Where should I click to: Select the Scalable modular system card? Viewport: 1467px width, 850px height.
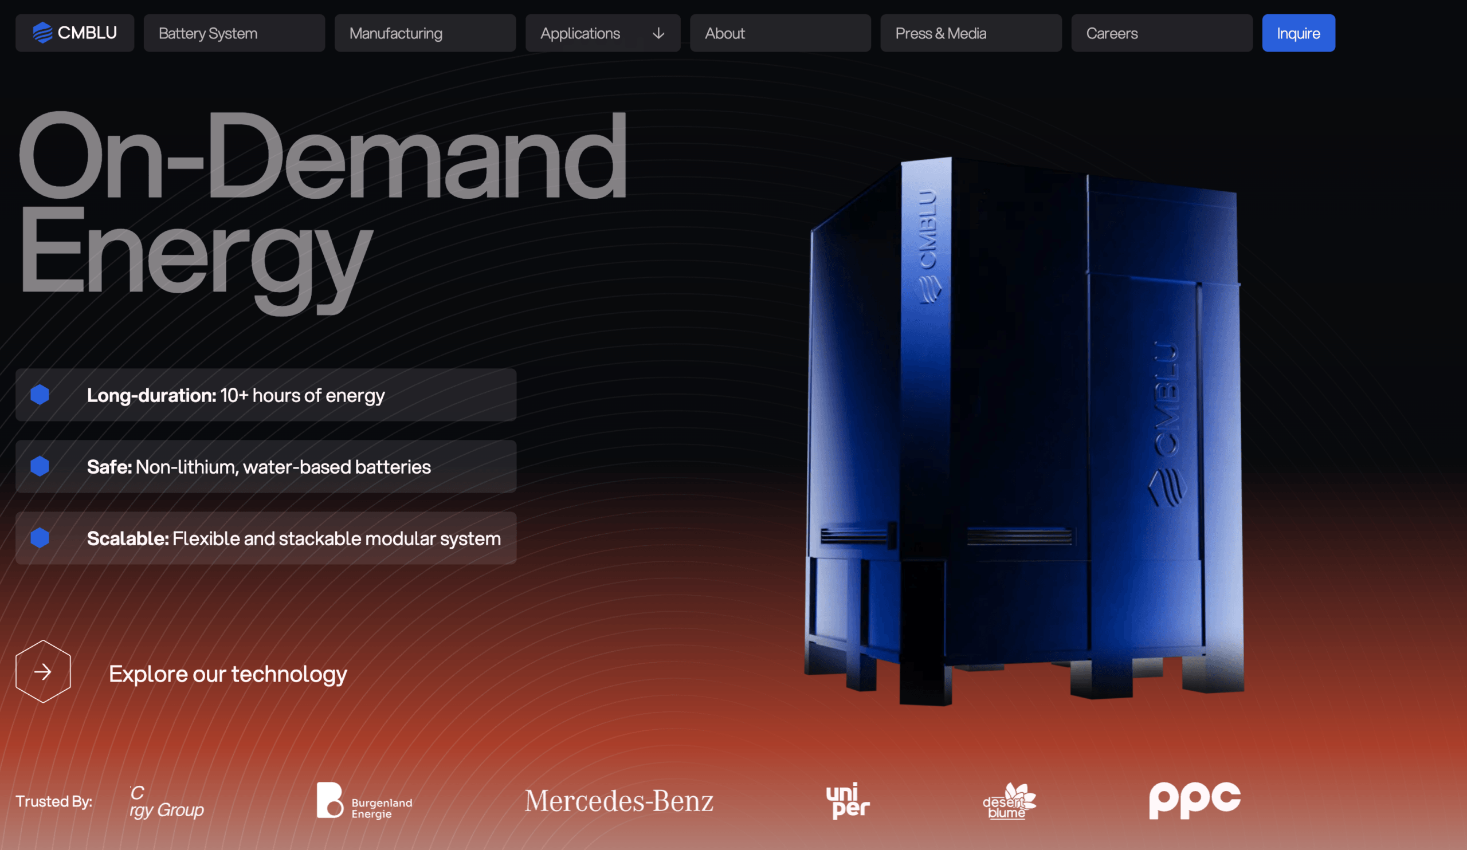point(266,538)
